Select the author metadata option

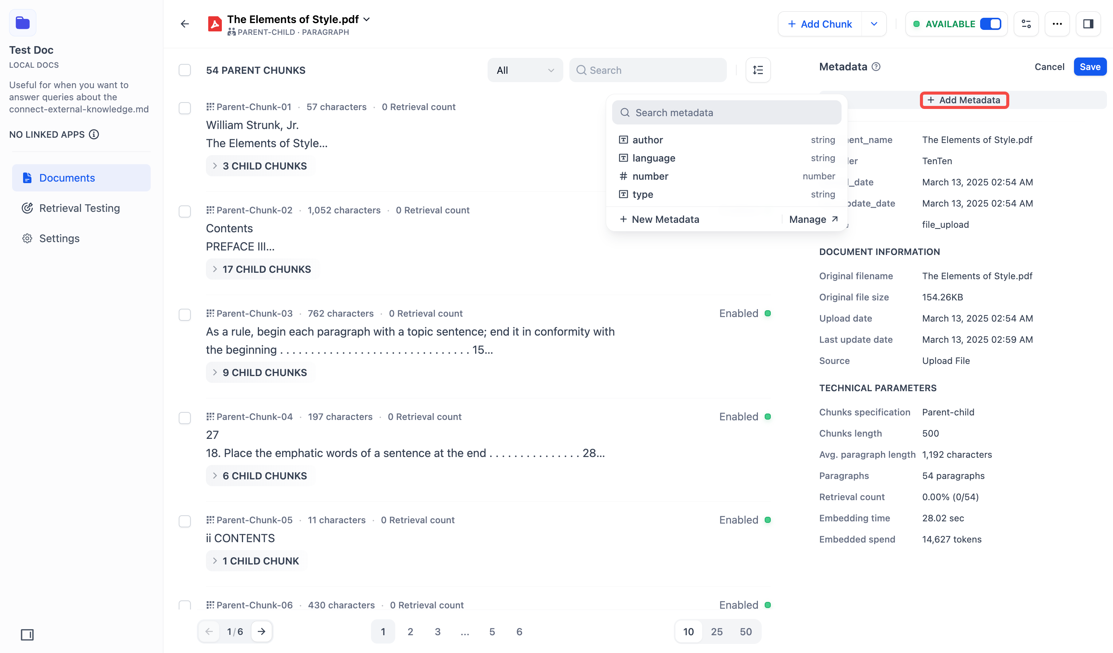(647, 140)
